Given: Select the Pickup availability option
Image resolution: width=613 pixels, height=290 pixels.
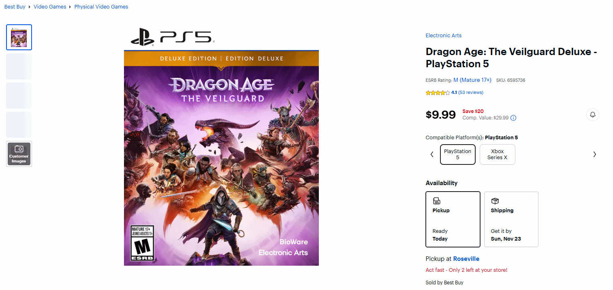Looking at the screenshot, I should tap(453, 219).
